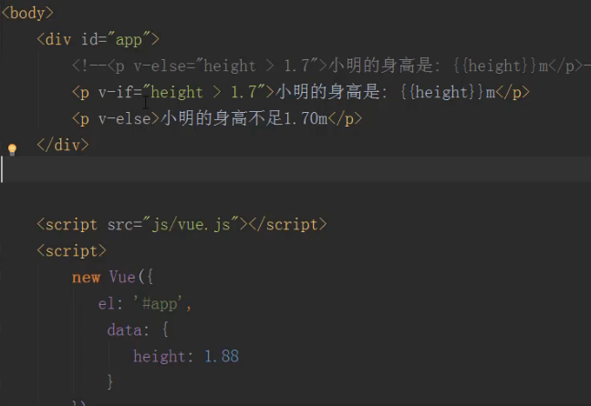The image size is (591, 406).
Task: Click the data property key
Action: [x=123, y=330]
